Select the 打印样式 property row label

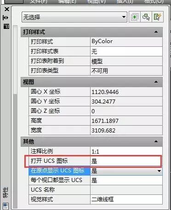(59, 42)
